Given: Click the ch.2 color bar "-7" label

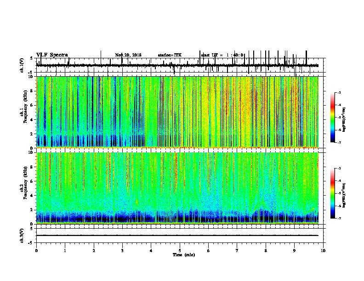Looking at the screenshot, I should click(339, 219).
